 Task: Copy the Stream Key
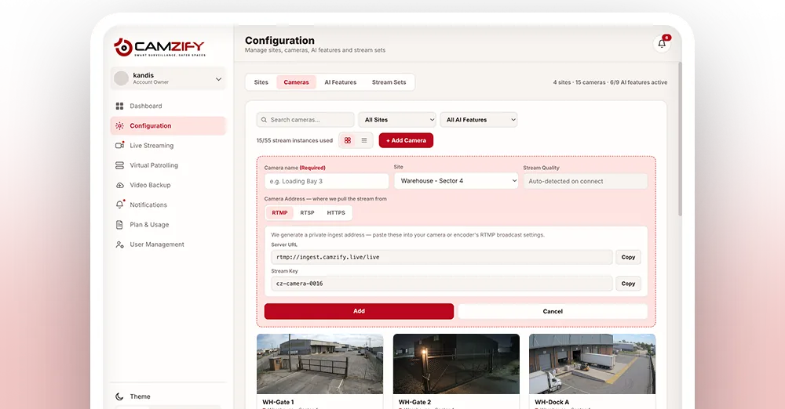pos(628,284)
